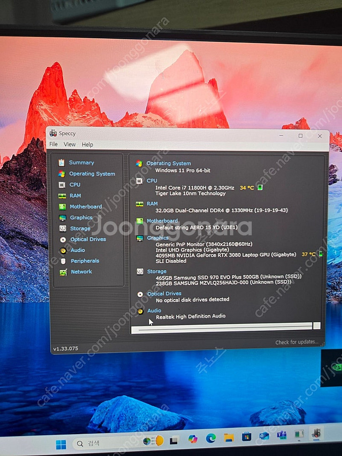Click 'Tiger Lake 10nm Technology' text
Viewport: 342px width, 456px height.
coord(191,193)
